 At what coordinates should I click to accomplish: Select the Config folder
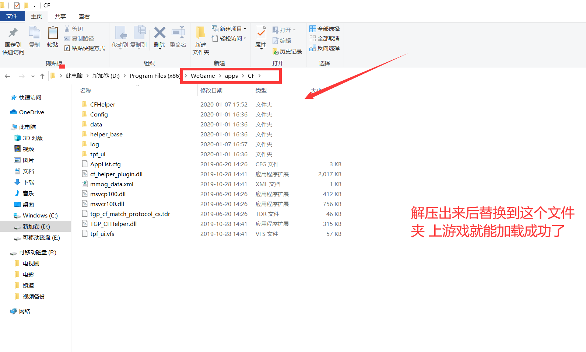click(x=99, y=115)
